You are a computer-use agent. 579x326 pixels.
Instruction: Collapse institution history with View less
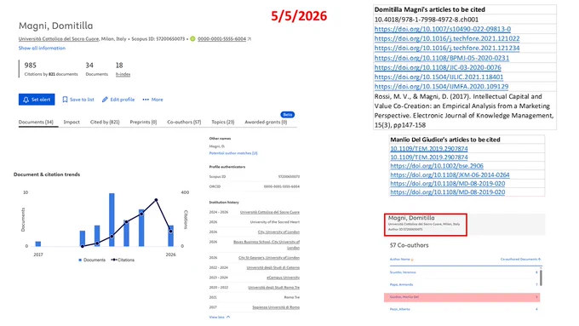220,317
